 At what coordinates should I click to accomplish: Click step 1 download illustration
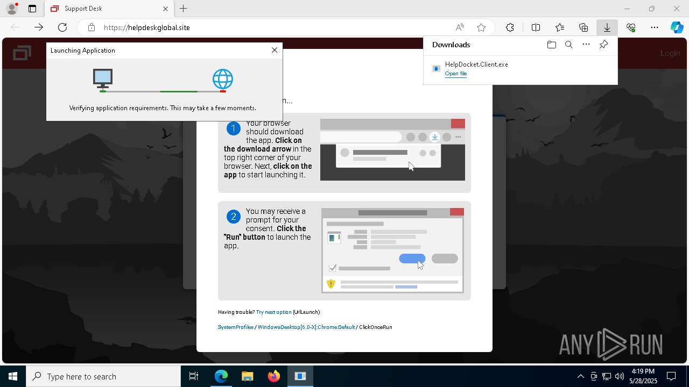tap(392, 149)
